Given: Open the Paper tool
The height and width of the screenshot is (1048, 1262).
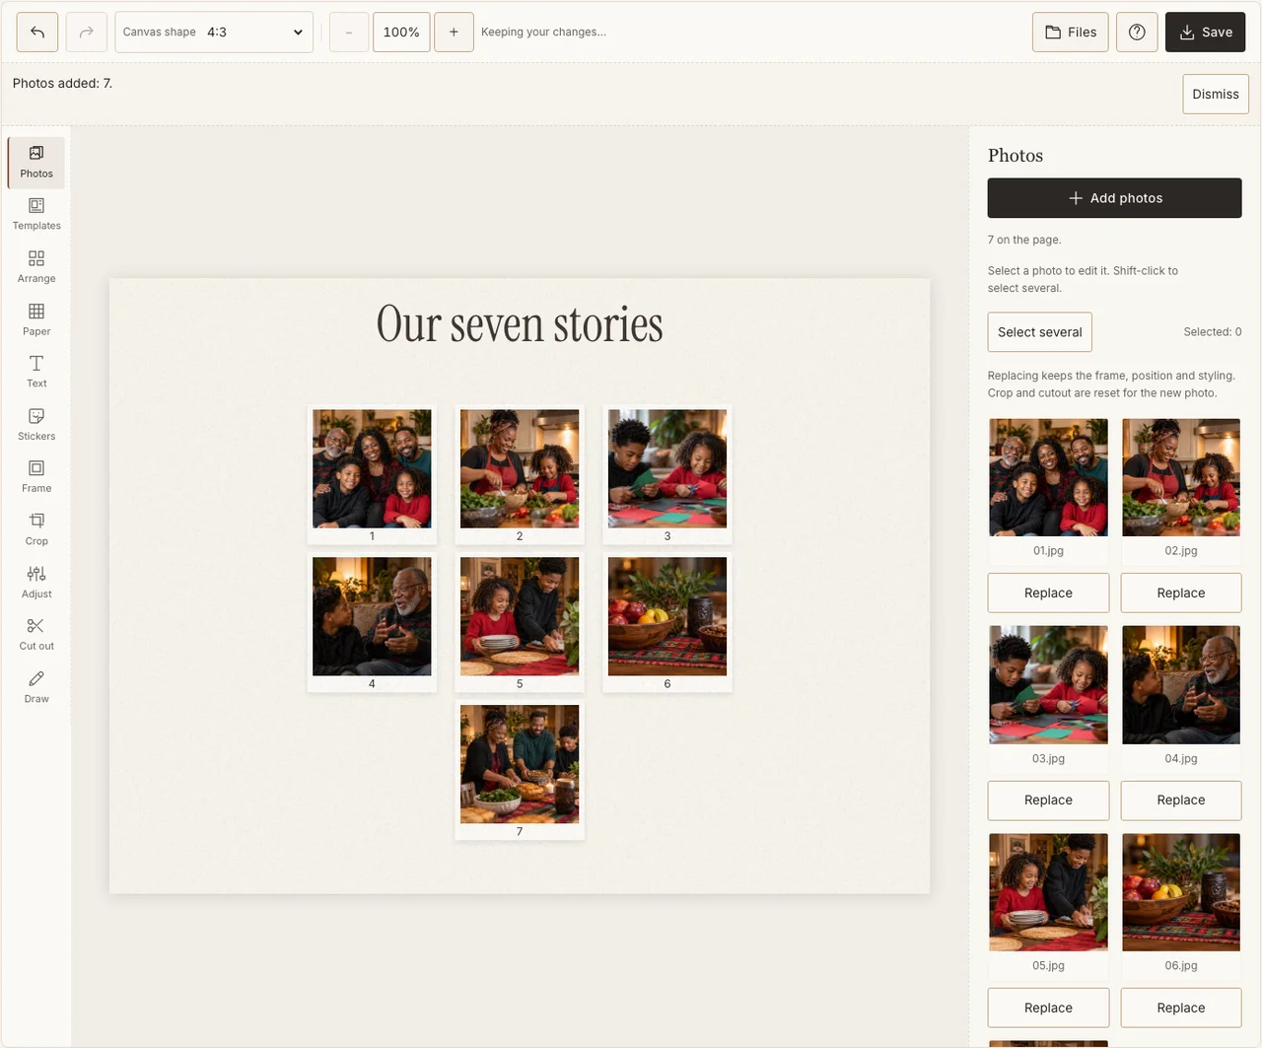Looking at the screenshot, I should pos(36,320).
